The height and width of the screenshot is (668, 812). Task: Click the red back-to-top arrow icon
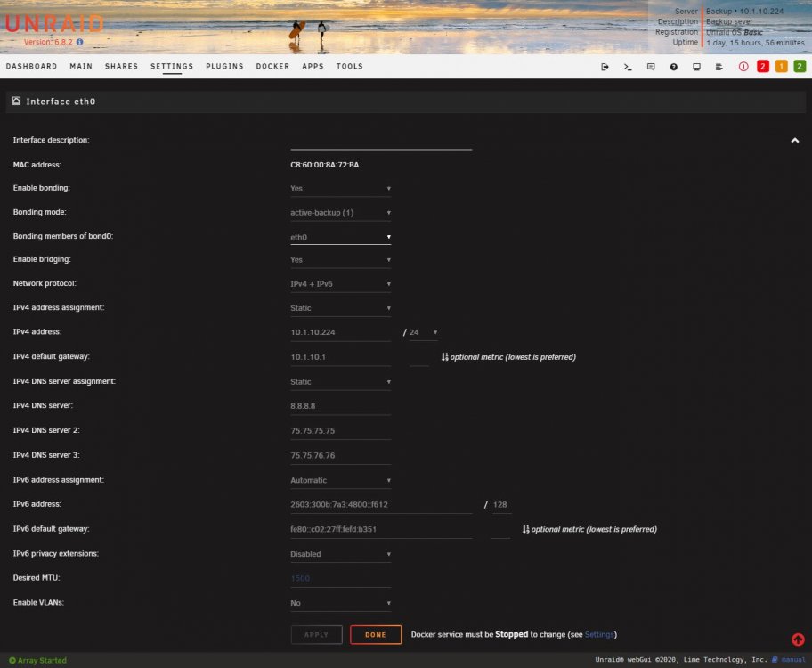[x=798, y=639]
